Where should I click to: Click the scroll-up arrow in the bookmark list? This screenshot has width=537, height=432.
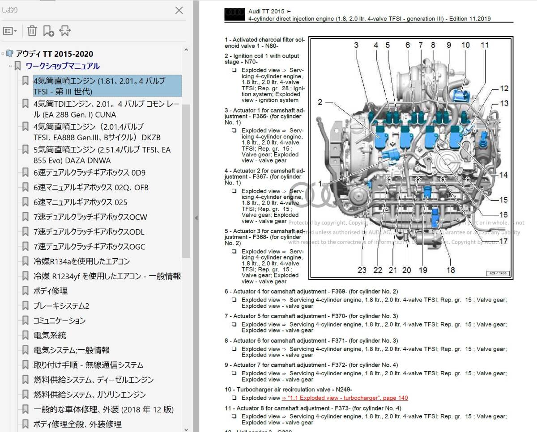(x=186, y=50)
